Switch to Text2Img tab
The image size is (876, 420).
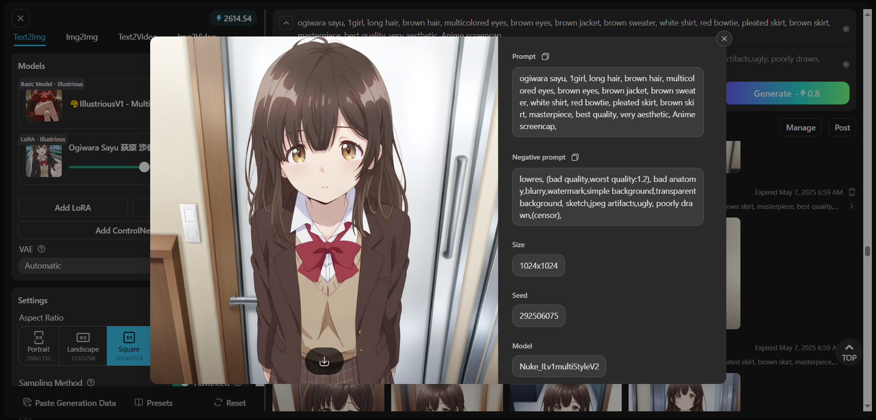29,37
